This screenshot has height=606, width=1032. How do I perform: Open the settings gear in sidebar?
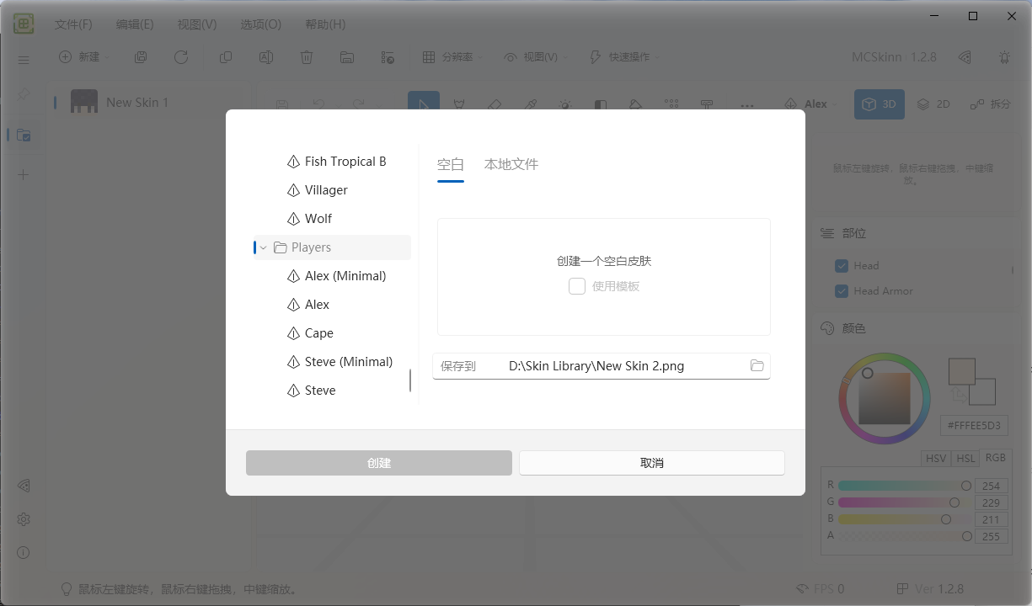[24, 519]
